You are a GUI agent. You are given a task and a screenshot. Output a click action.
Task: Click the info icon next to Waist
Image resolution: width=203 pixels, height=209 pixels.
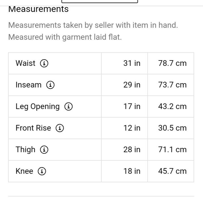pyautogui.click(x=44, y=63)
